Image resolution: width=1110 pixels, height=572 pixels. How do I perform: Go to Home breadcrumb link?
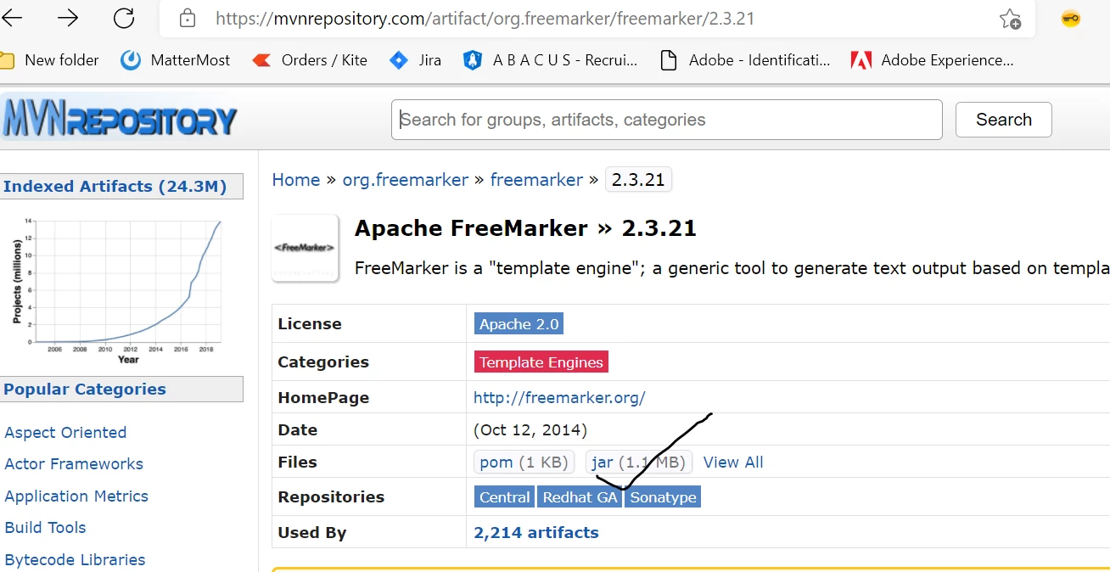click(x=296, y=180)
